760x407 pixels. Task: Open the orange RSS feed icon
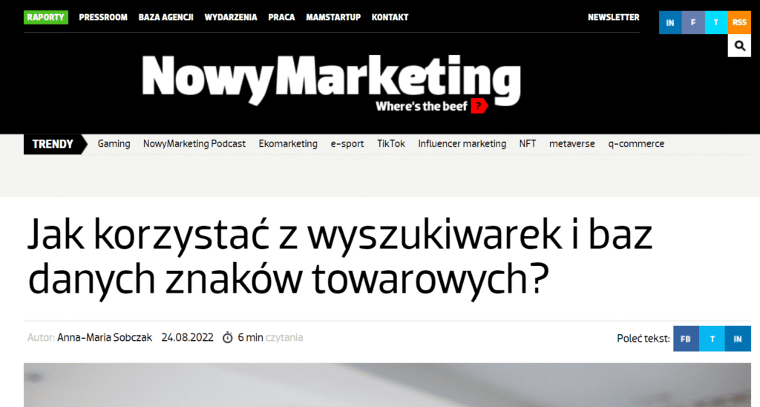coord(739,22)
